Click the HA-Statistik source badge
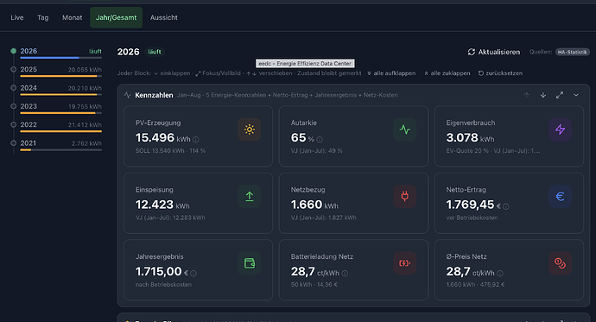Viewport: 596px width, 322px height. pos(573,52)
